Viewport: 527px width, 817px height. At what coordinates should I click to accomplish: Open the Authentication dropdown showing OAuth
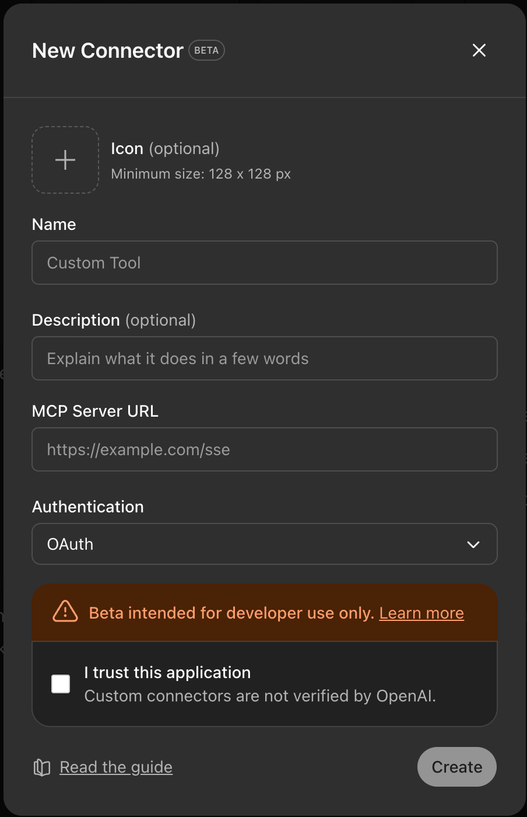click(265, 544)
